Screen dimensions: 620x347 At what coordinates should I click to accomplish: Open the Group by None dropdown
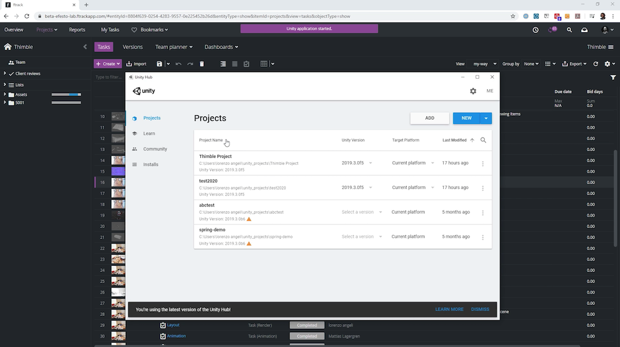coord(531,64)
